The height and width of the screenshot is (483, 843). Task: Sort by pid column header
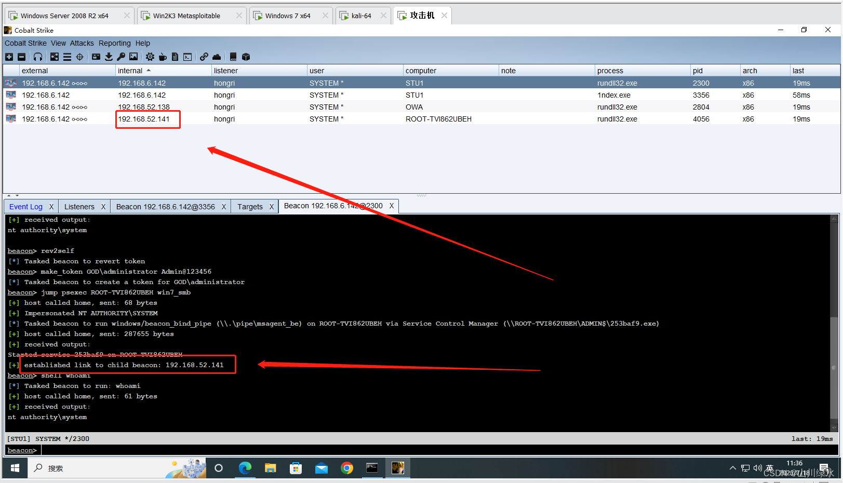point(716,71)
